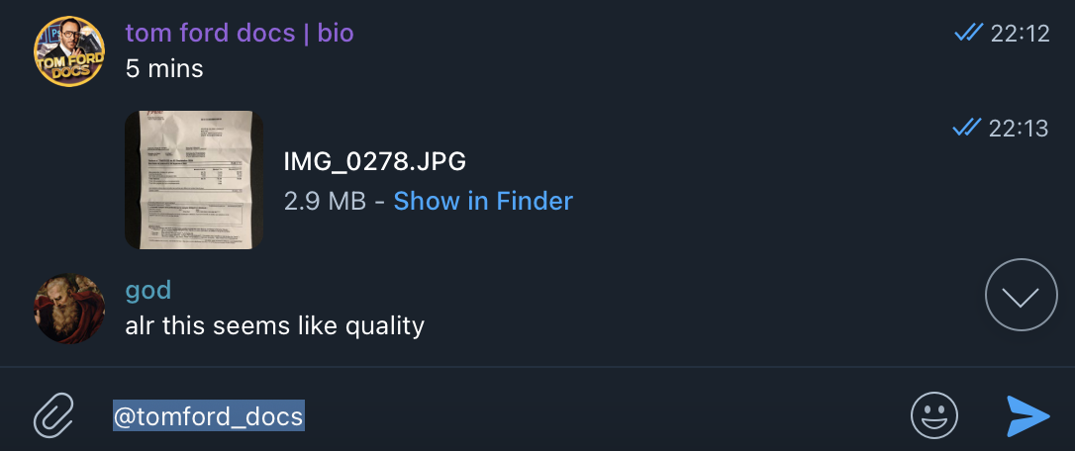1075x451 pixels.
Task: Click the read checkmarks beside 22:12
Action: (x=968, y=34)
